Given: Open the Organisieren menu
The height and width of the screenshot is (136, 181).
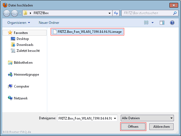Looking at the screenshot, I should pos(19,23).
